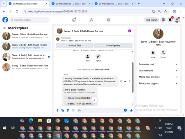185x139 pixels.
Task: Expand Customise chat section
Action: pos(158,64)
